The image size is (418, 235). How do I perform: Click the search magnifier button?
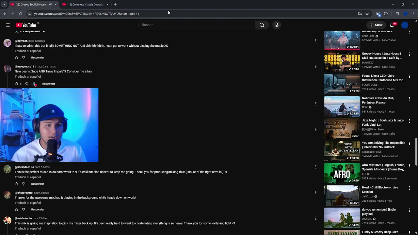262,25
